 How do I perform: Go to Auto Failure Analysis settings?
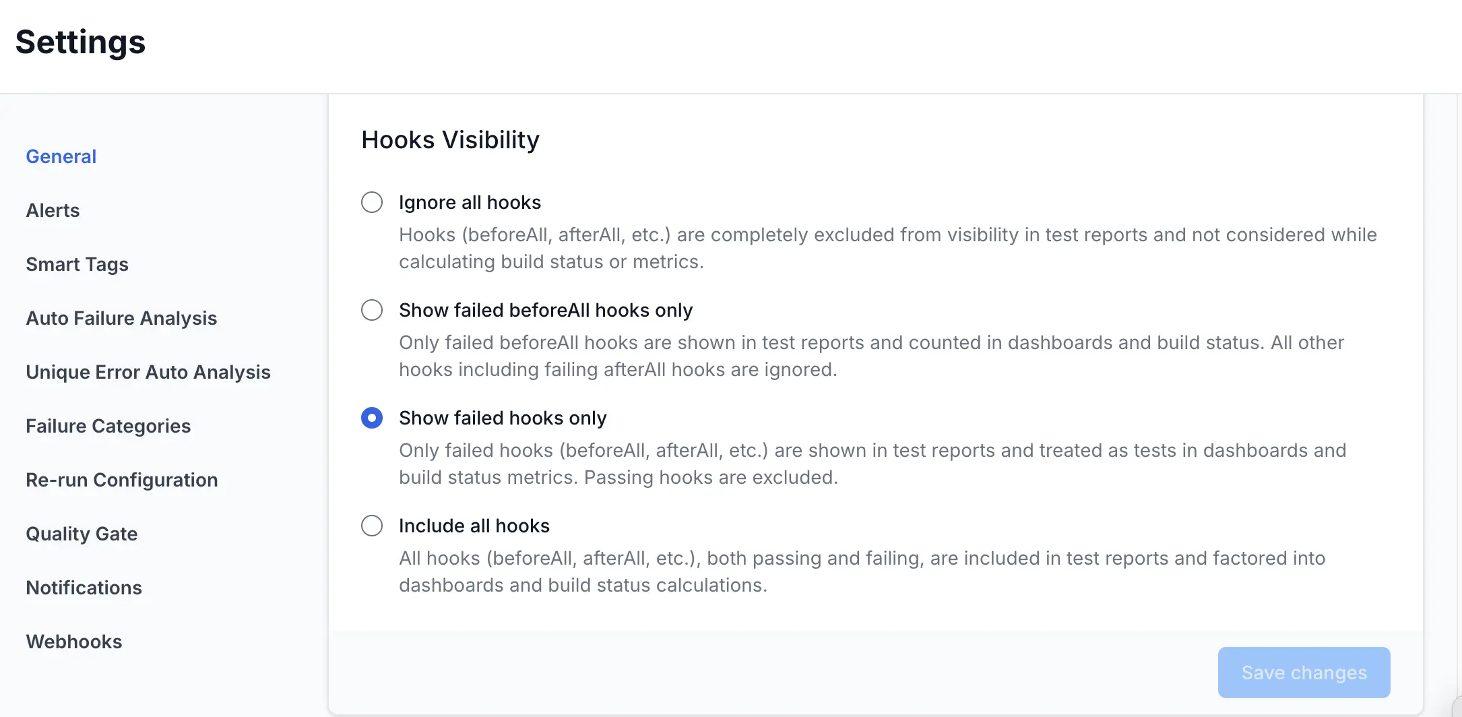point(121,317)
